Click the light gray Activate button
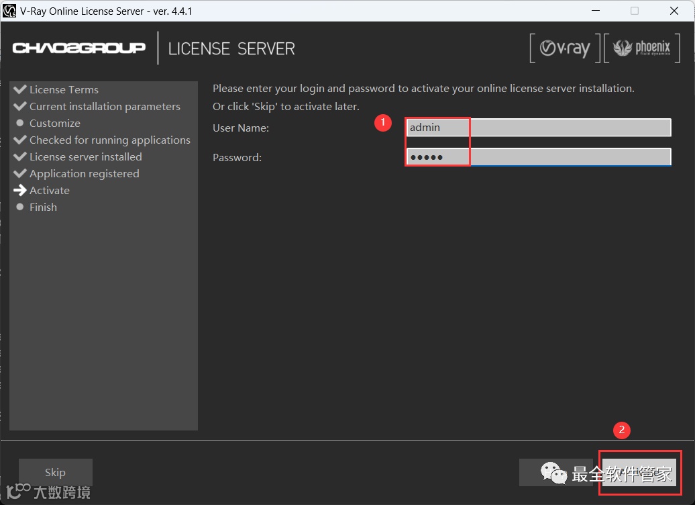 (639, 472)
